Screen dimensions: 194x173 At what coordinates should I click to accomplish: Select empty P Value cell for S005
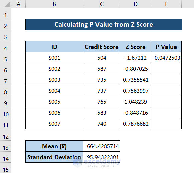[x=166, y=102]
